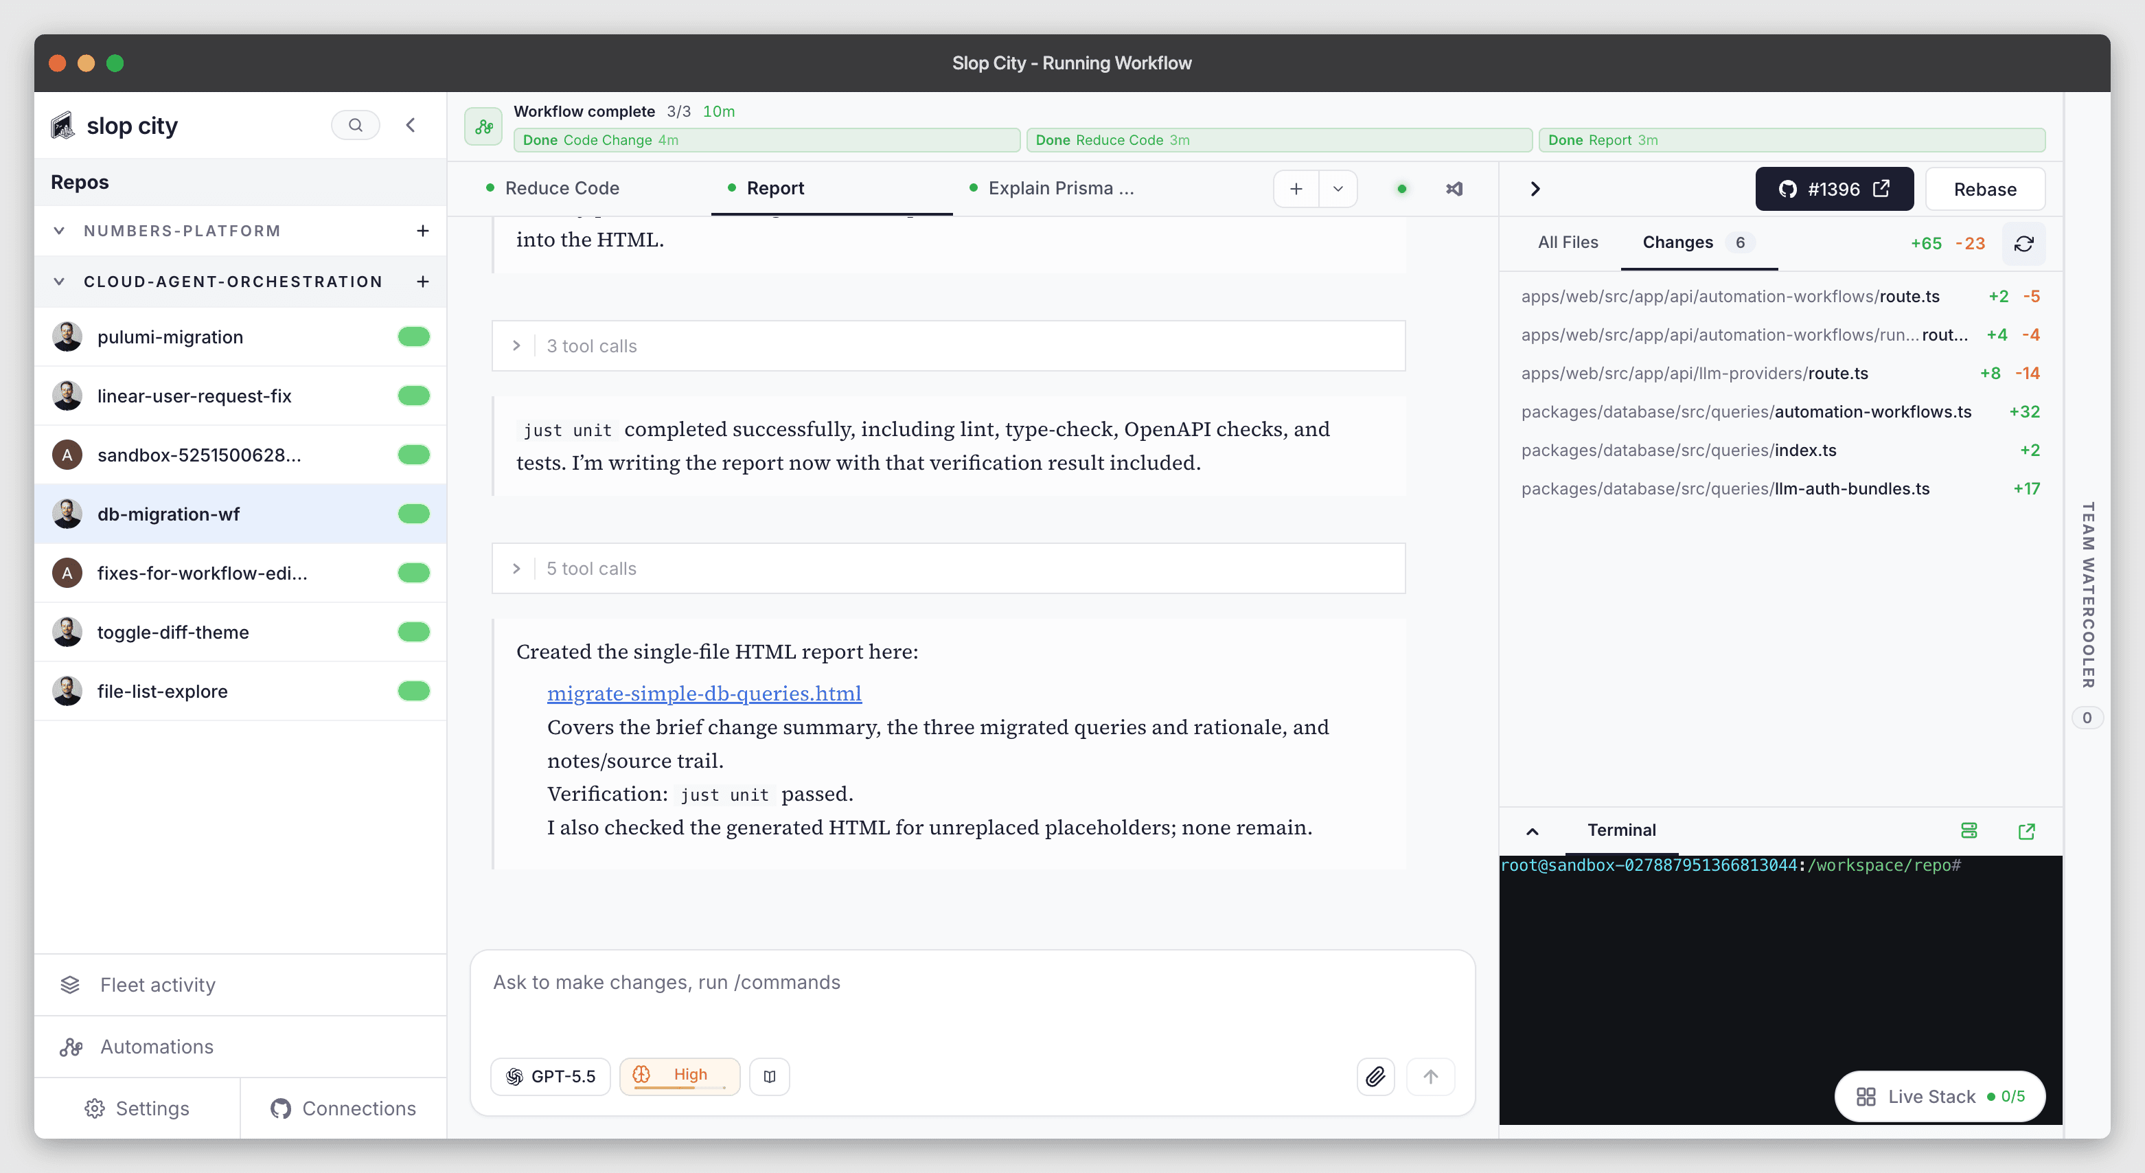Add a workspace under NUMBERS-PLATFORM
Viewport: 2145px width, 1173px height.
click(423, 231)
